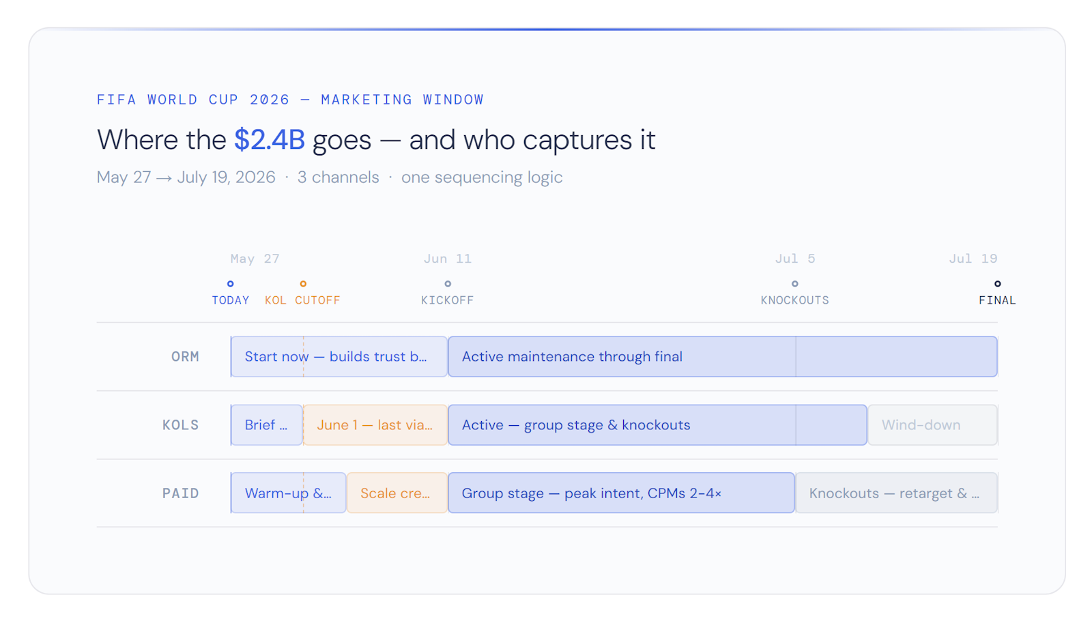1092x623 pixels.
Task: Click the 'KOL CUTOFF' label text
Action: [302, 300]
